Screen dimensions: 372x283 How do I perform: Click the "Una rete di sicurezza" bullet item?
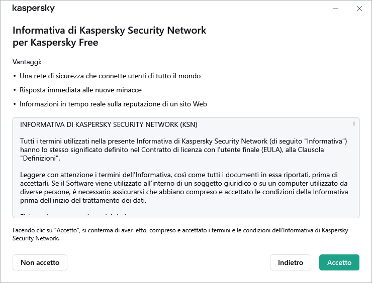click(x=110, y=76)
